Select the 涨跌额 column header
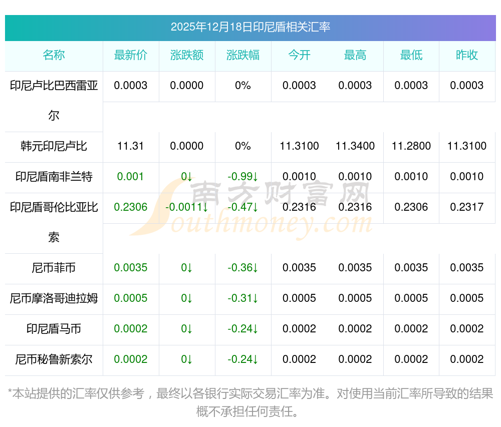 (187, 55)
